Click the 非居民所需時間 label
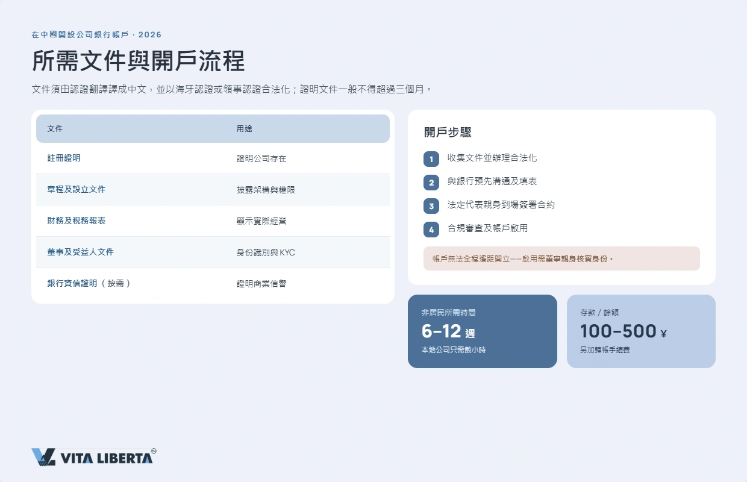The image size is (747, 482). (x=449, y=313)
